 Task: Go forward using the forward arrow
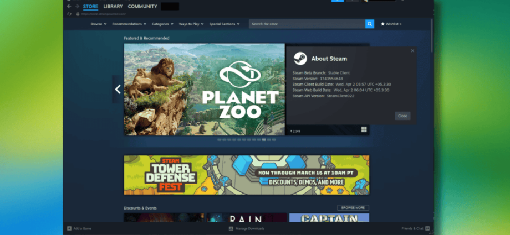click(77, 6)
